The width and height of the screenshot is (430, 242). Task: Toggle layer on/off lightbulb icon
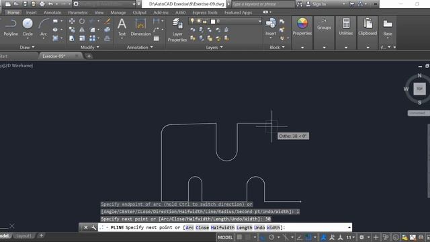(192, 21)
